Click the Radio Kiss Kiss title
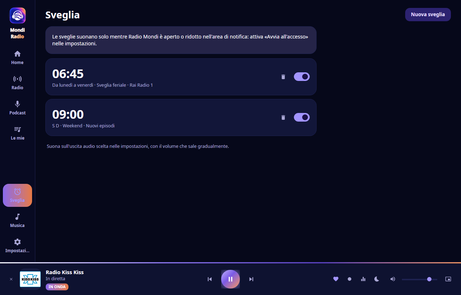461x295 pixels. 65,272
